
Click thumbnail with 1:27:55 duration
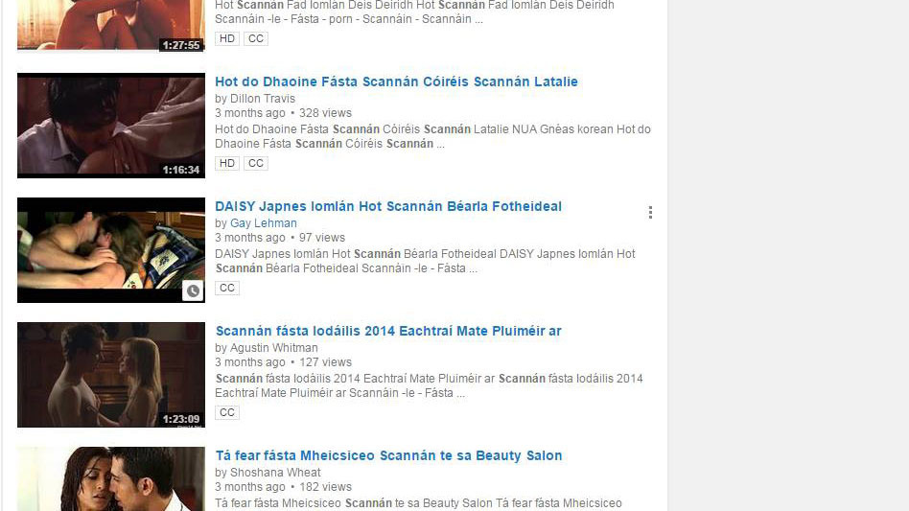tap(111, 26)
